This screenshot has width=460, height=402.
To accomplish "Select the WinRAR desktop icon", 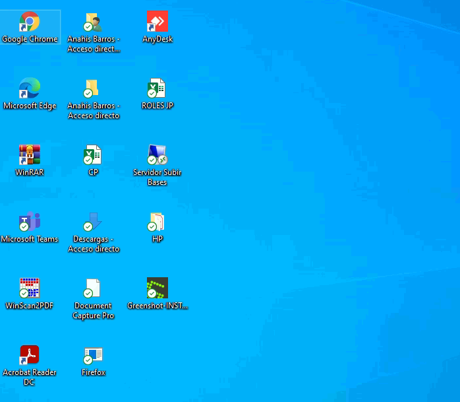I will click(x=30, y=154).
